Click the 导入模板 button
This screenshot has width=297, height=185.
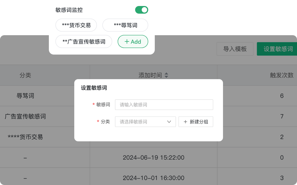[235, 49]
